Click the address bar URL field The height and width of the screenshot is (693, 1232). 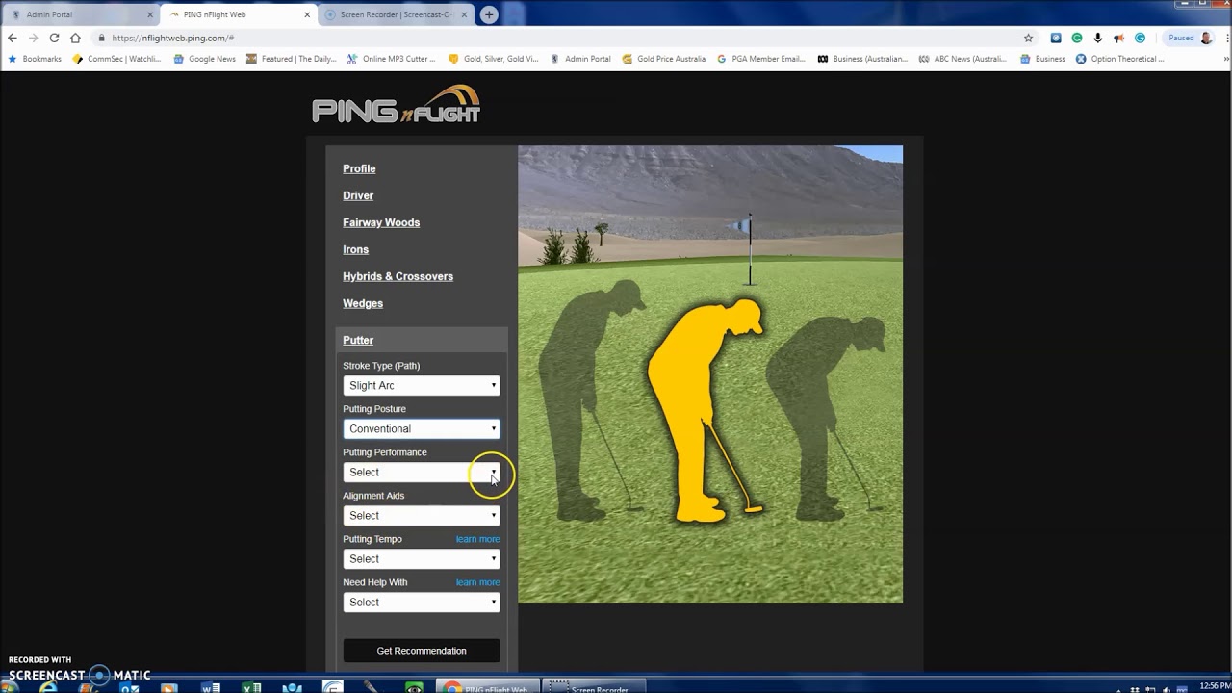tap(558, 38)
